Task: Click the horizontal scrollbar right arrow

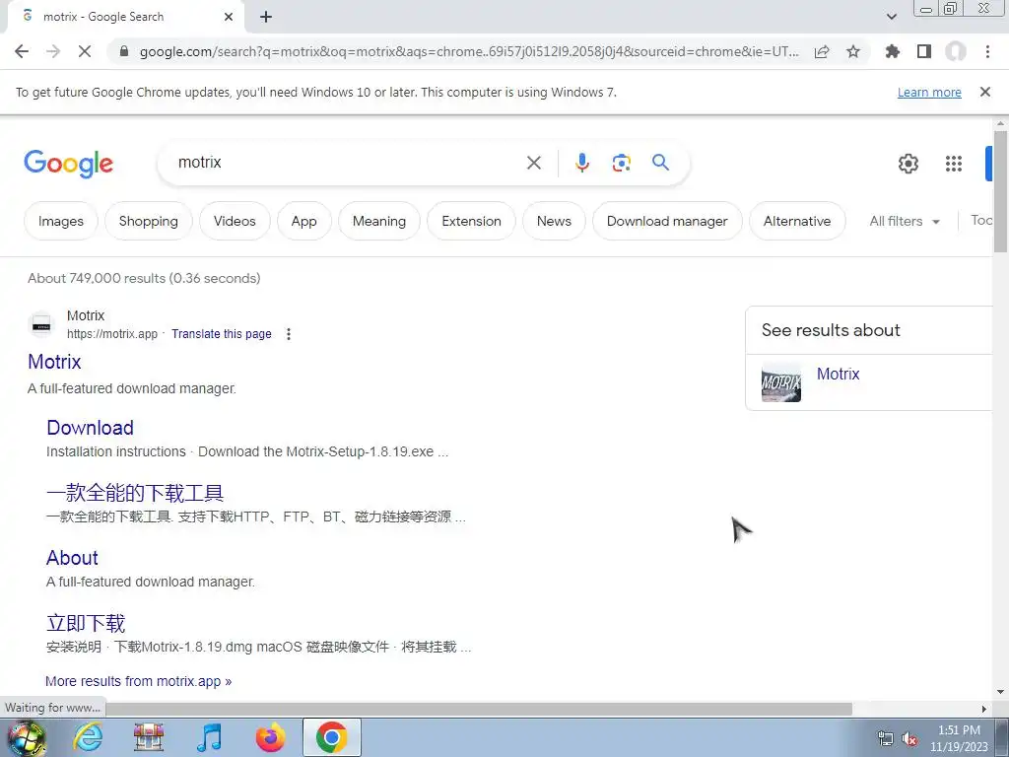Action: click(984, 709)
